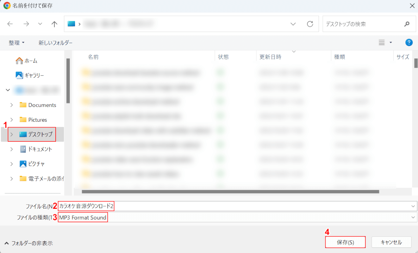Collapse the blurred account tree node
Image resolution: width=418 pixels, height=253 pixels.
pyautogui.click(x=8, y=90)
